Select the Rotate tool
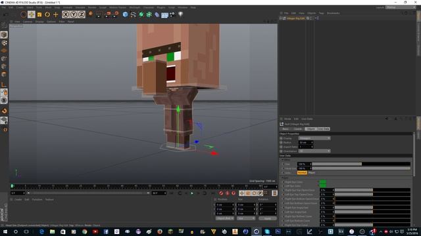The image size is (421, 236). [x=47, y=14]
